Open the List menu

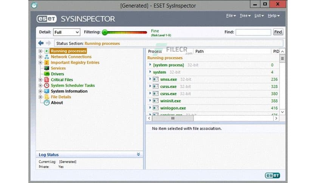coord(259,16)
